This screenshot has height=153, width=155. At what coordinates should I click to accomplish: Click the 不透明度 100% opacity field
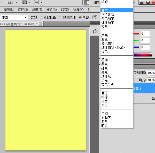coord(151,73)
